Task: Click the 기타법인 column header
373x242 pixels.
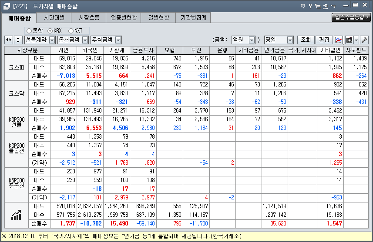Action: tap(330, 50)
